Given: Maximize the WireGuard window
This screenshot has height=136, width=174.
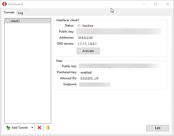Looking at the screenshot, I should [x=156, y=4].
